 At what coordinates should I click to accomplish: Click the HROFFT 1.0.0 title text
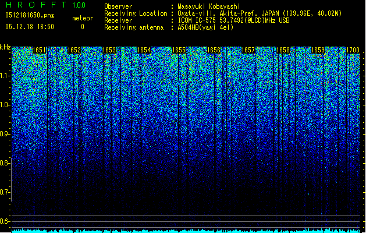[45, 5]
